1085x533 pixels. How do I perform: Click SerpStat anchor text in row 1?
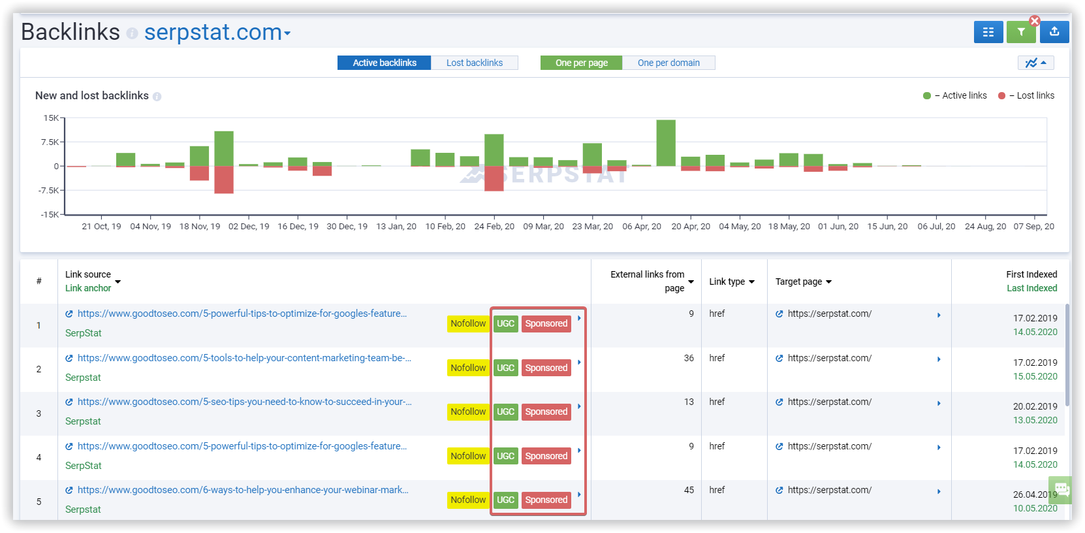pos(84,333)
